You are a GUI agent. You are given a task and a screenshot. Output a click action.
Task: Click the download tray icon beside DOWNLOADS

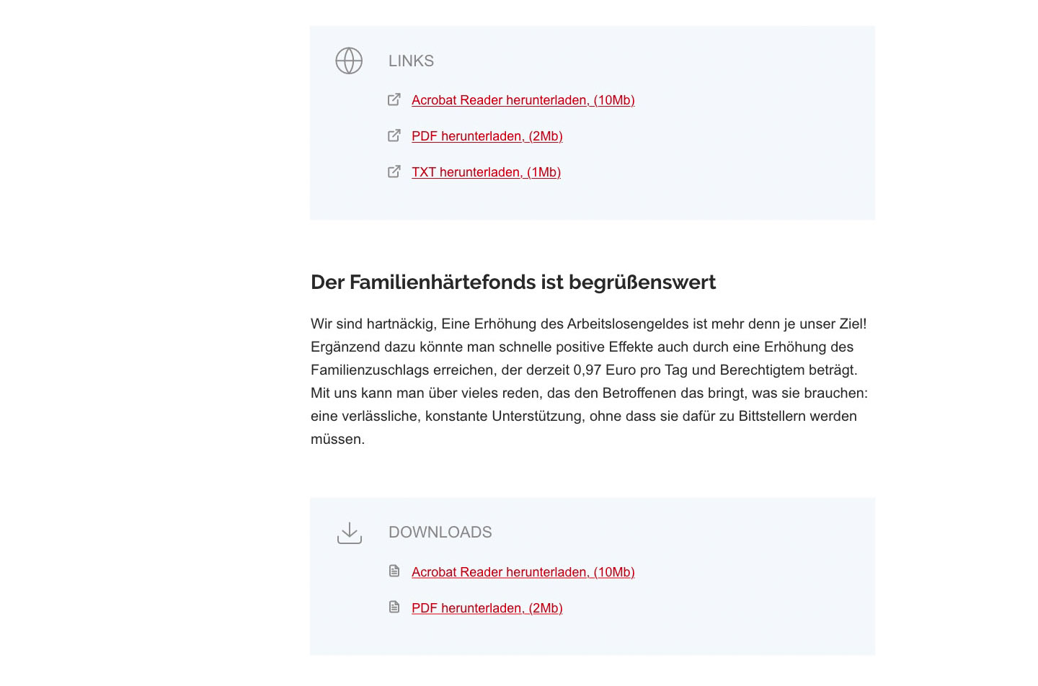350,533
